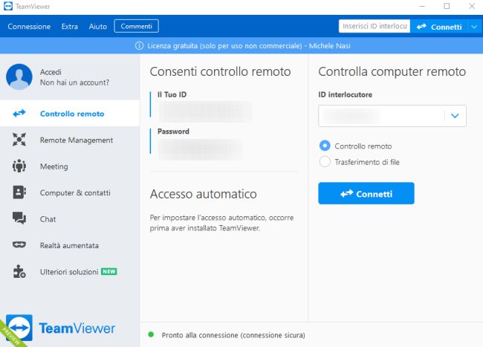
Task: Click the user avatar profile icon
Action: point(19,77)
